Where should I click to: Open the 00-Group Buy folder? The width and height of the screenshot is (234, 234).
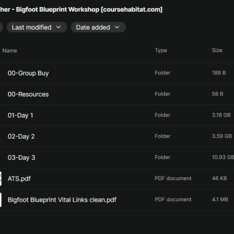tap(28, 73)
